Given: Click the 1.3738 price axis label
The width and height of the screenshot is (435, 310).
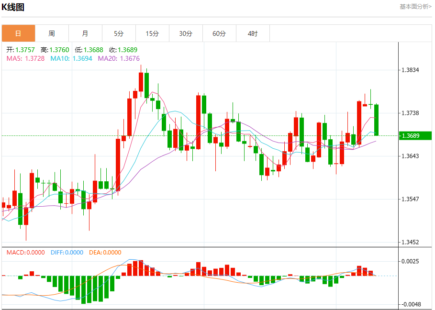Looking at the screenshot, I should click(x=410, y=113).
